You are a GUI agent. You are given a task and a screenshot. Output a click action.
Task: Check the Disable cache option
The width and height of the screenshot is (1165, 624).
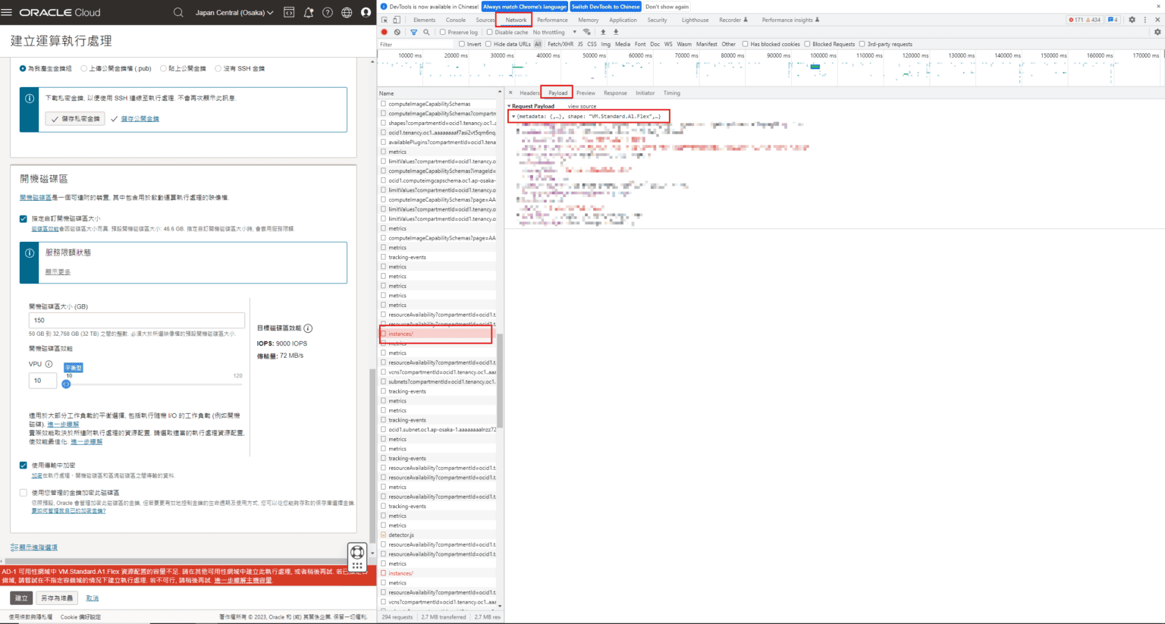tap(490, 32)
